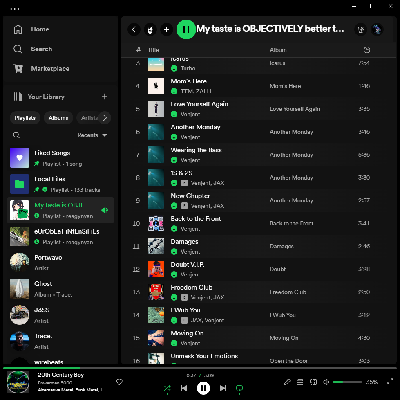Open the Local Files playlist
The width and height of the screenshot is (400, 400).
click(60, 184)
